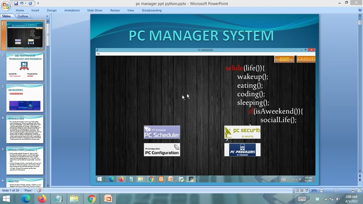Viewport: 363px width, 204px height.
Task: Select slide 5 thumbnail Introduction Continue
Action: (25, 161)
